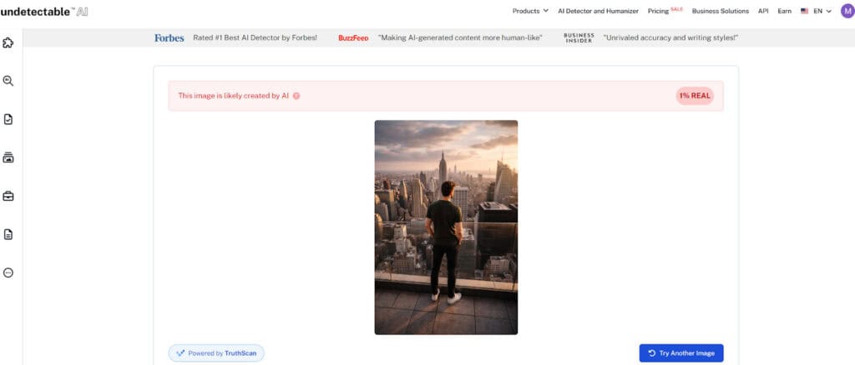Click the API nav link
The height and width of the screenshot is (365, 855).
[x=763, y=11]
